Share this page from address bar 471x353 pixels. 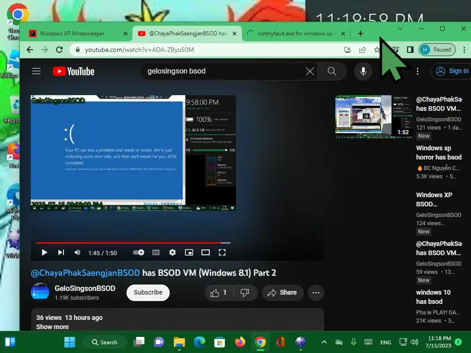[x=362, y=50]
